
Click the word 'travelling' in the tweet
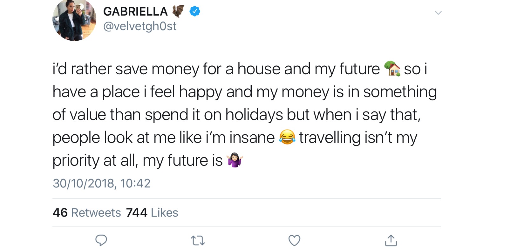tap(330, 138)
